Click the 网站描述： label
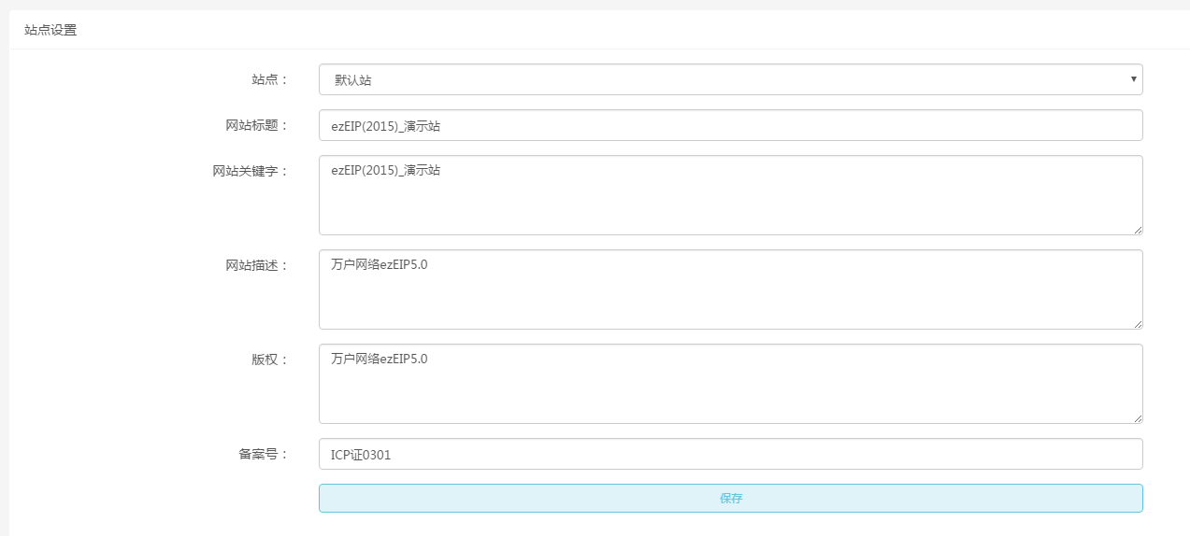The width and height of the screenshot is (1190, 536). click(x=258, y=265)
